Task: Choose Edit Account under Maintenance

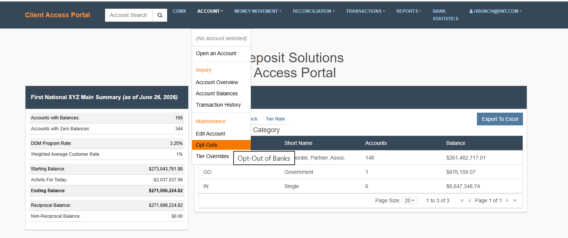Action: (x=221, y=134)
